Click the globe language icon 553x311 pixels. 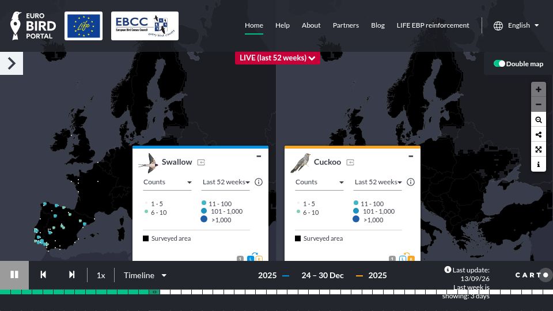[x=498, y=26]
